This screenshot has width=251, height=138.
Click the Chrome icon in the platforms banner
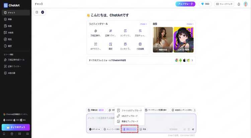click(177, 60)
